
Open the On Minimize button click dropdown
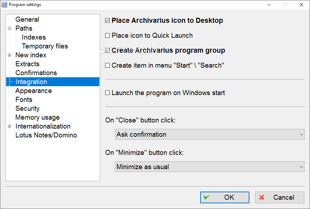210,167
